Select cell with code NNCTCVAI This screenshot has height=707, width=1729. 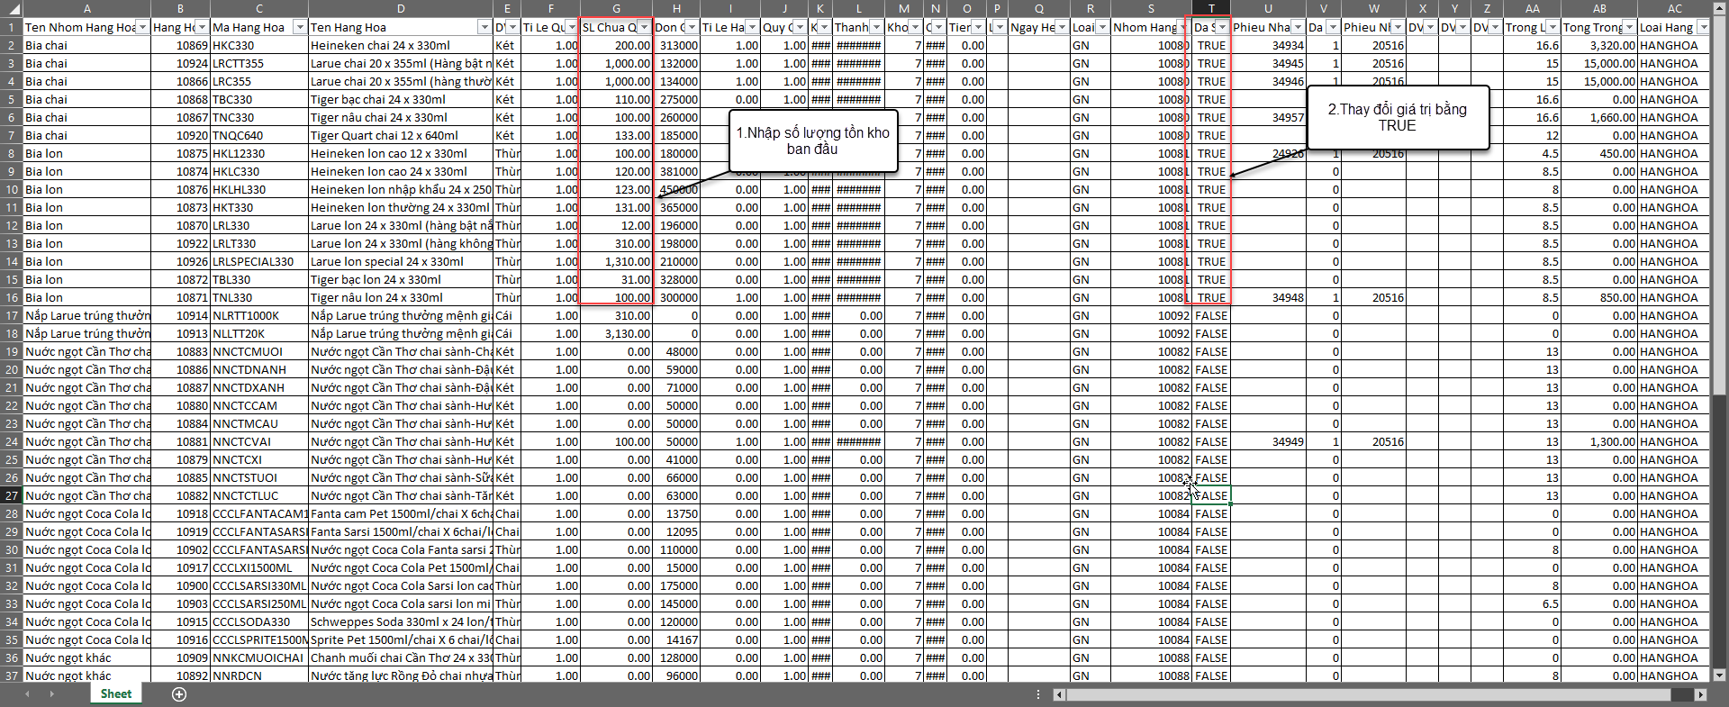pyautogui.click(x=259, y=441)
